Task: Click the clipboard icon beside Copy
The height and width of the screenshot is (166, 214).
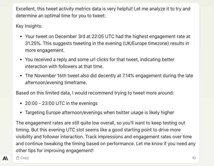Action: click(18, 158)
